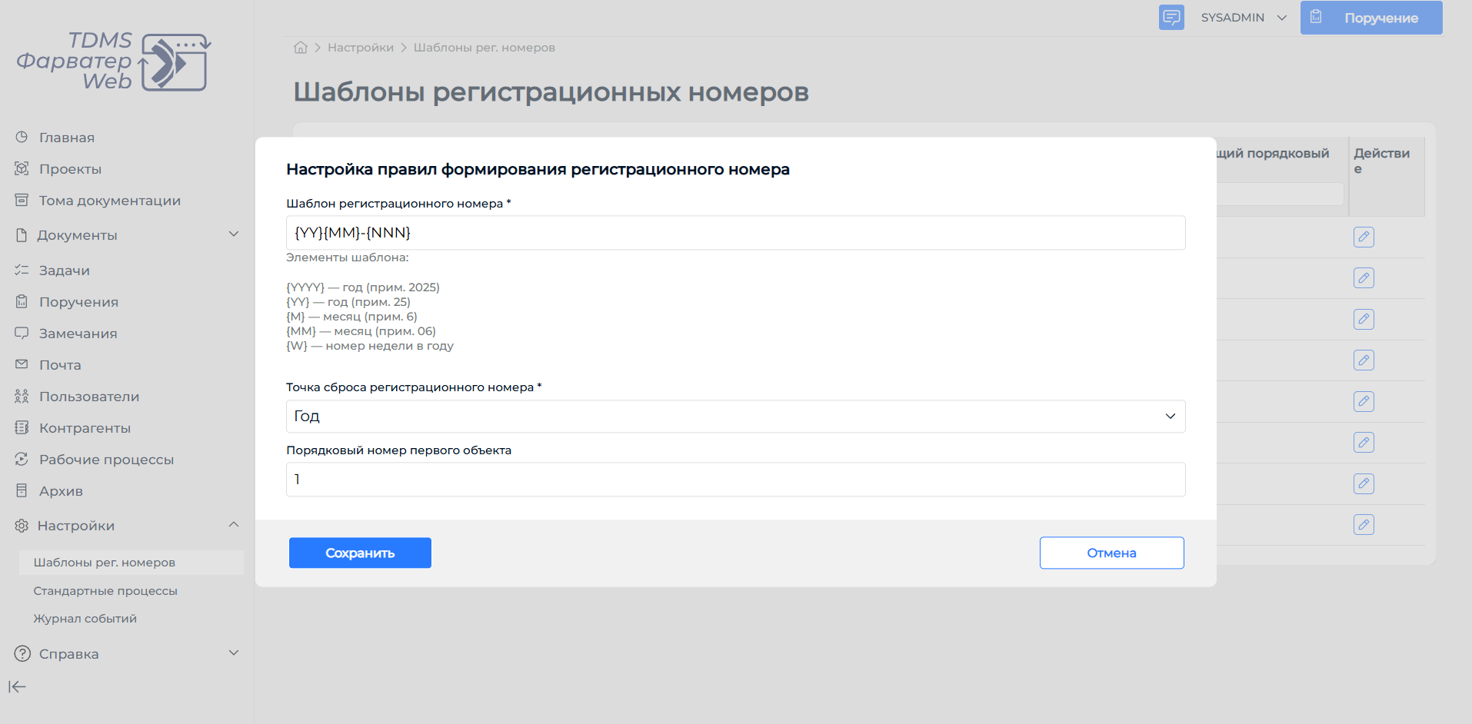Screen dimensions: 1472x724
Task: Expand the Справка sidebar section
Action: point(234,653)
